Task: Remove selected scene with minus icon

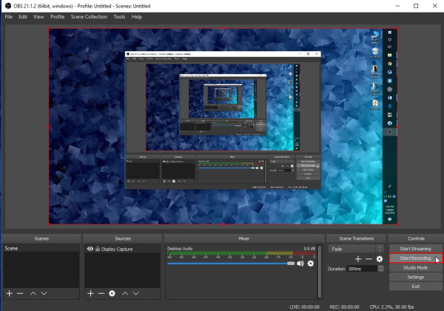Action: tap(20, 293)
